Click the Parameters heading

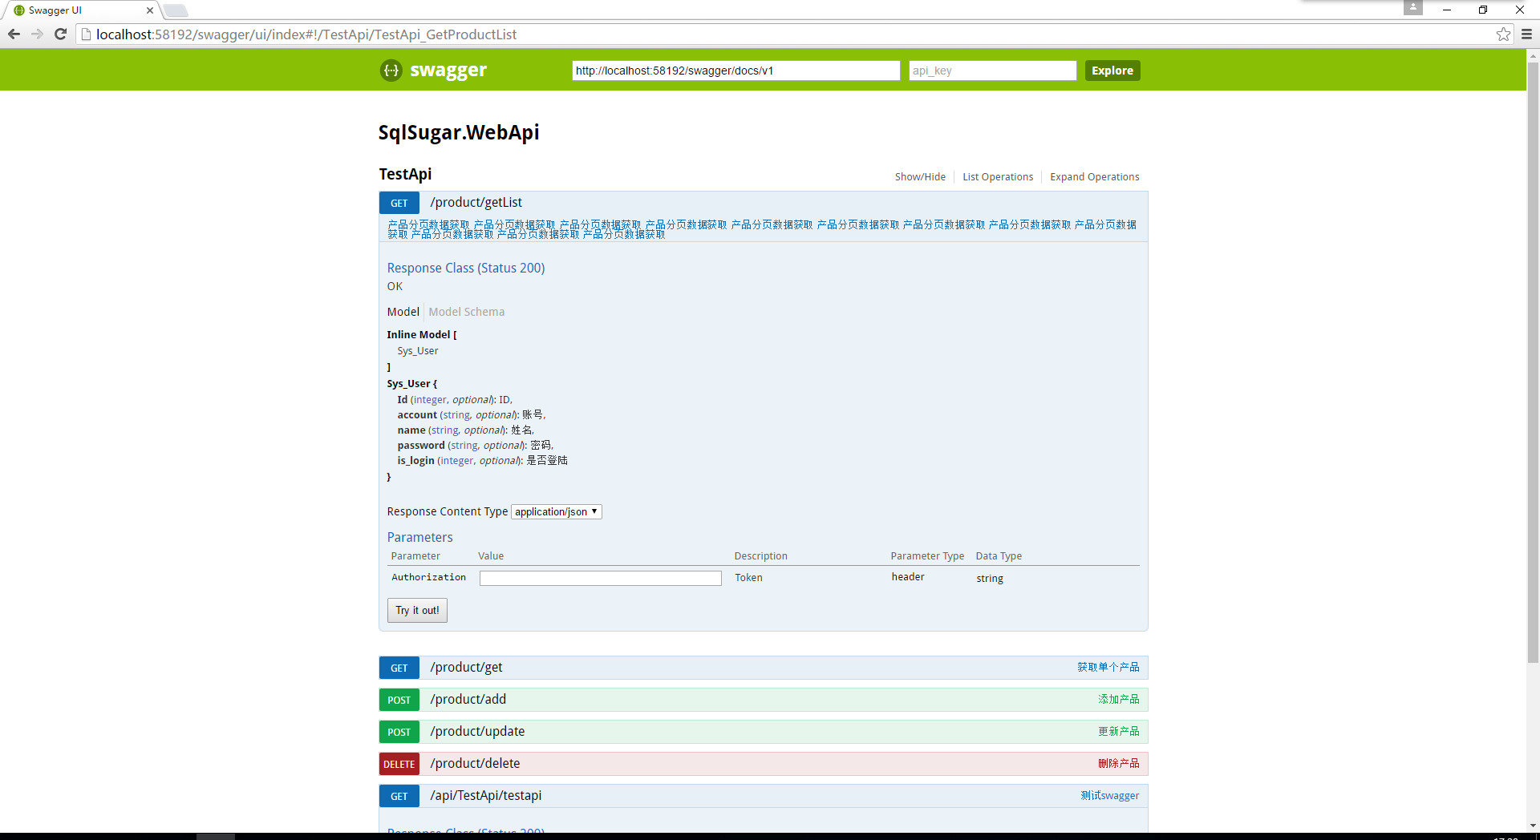[x=419, y=537]
